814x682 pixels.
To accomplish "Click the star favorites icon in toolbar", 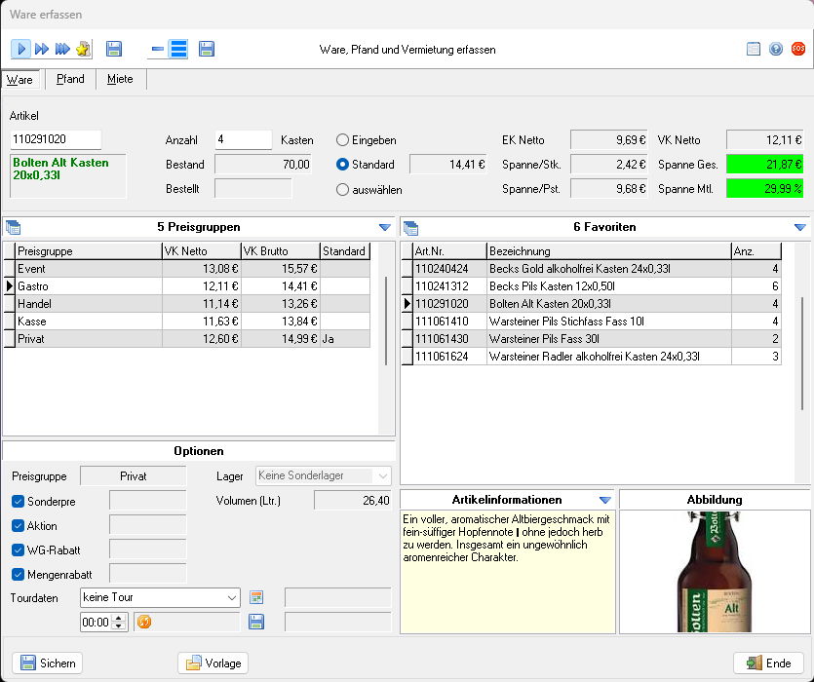I will (83, 50).
